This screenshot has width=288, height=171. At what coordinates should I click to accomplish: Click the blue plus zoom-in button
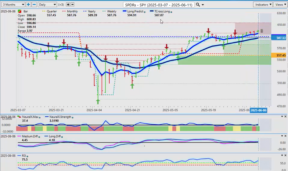[28, 5]
